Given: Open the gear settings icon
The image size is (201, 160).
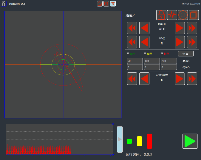Looking at the screenshot, I should pyautogui.click(x=183, y=15).
